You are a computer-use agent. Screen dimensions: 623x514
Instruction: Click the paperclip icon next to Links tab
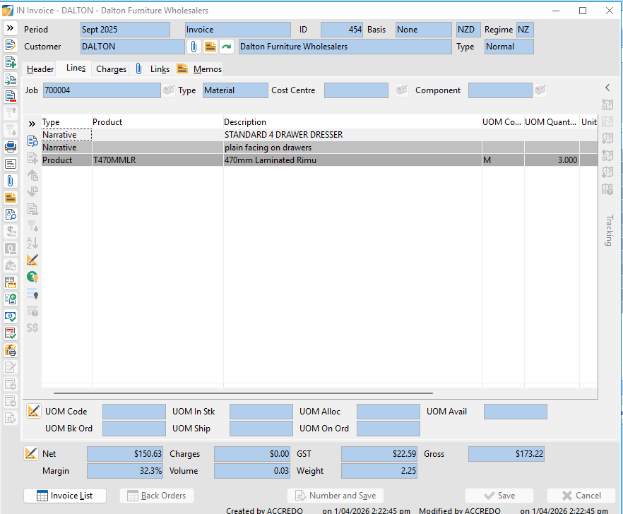pyautogui.click(x=138, y=68)
